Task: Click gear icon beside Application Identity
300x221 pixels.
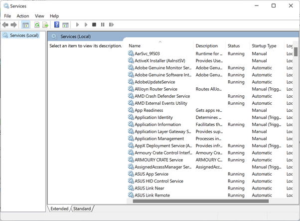Action: tap(131, 117)
